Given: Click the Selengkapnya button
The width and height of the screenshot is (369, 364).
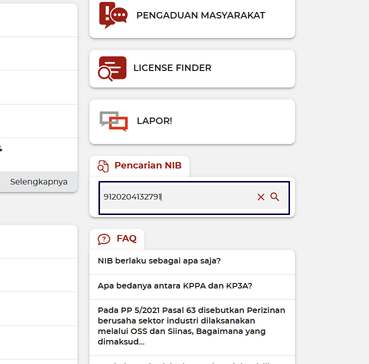Looking at the screenshot, I should coord(39,182).
